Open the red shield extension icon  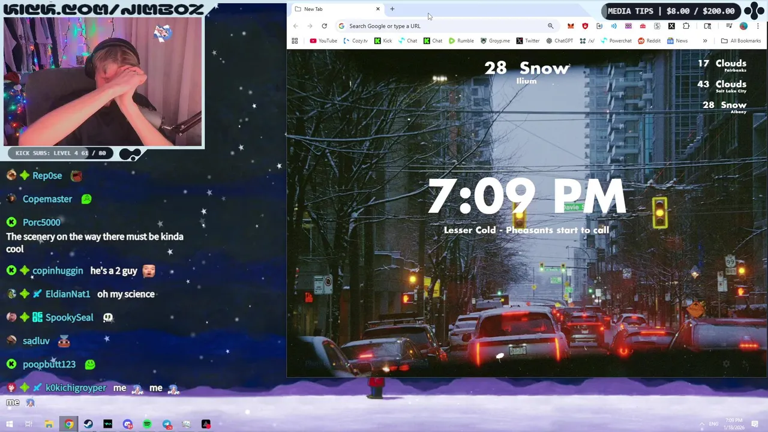click(x=585, y=26)
